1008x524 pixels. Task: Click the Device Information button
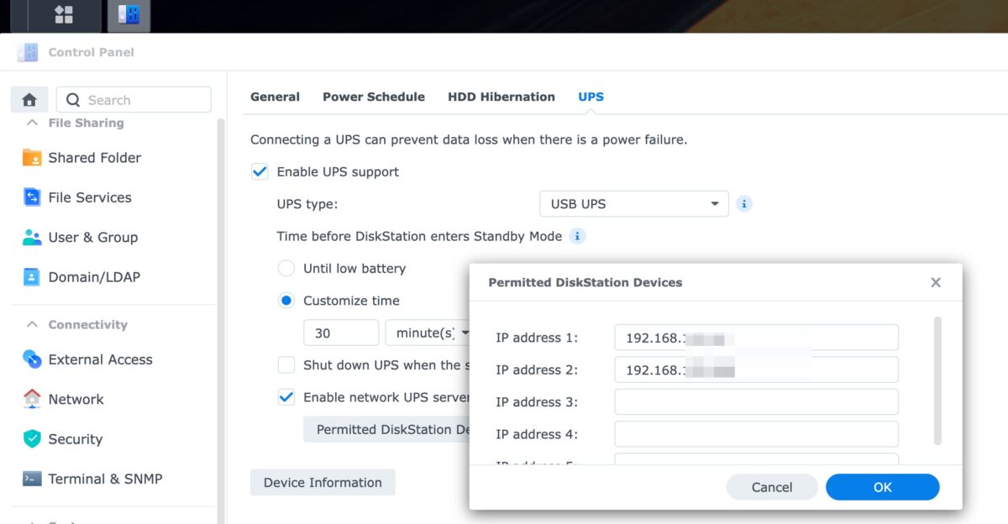click(x=322, y=482)
